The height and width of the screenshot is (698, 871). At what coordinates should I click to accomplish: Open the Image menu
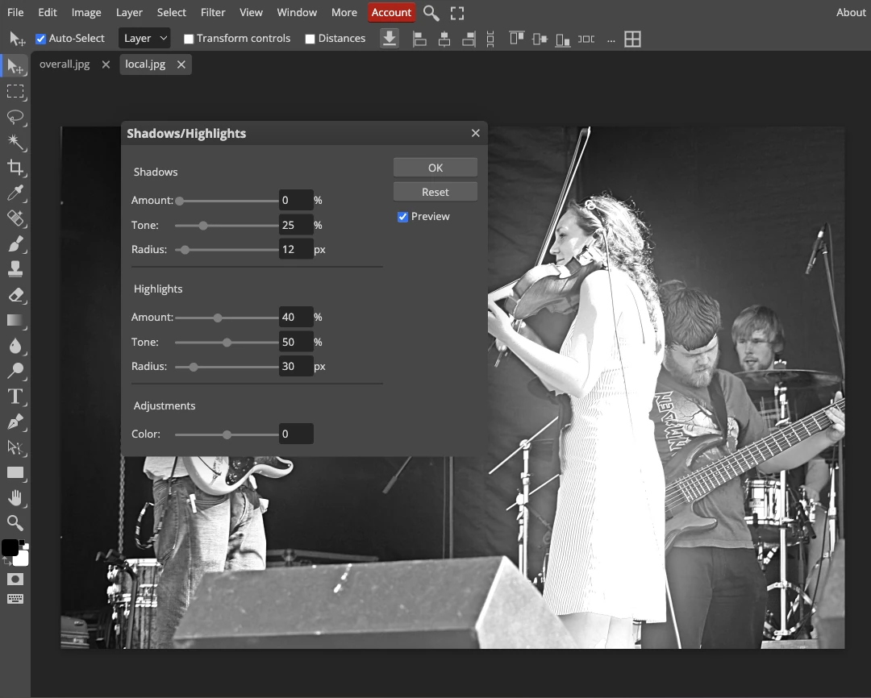[x=86, y=12]
